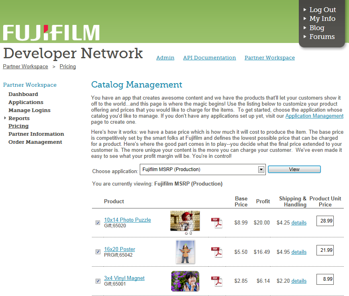This screenshot has width=349, height=296.
Task: Log Out from the top menu
Action: 322,10
